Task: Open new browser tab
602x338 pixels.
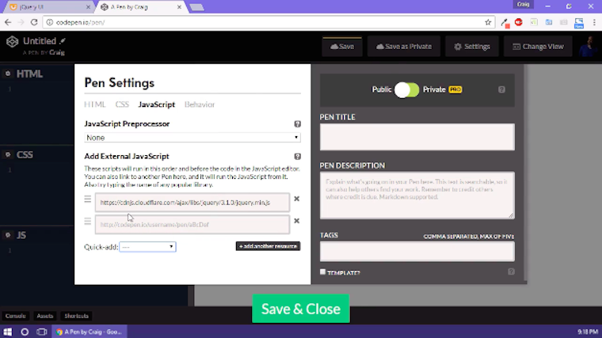Action: pos(196,7)
